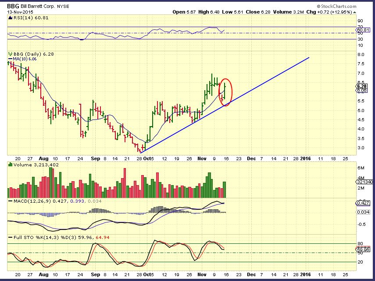Click the 6M label on the volume axis
375x281 pixels.
point(361,168)
